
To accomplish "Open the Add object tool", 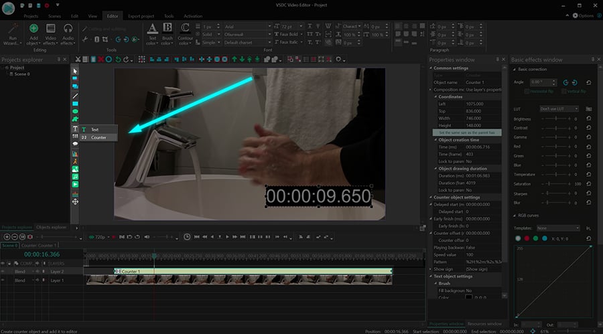I will pos(33,29).
